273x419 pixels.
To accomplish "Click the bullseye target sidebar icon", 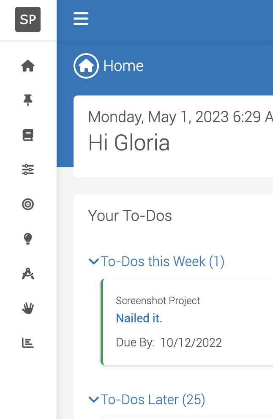I will [x=28, y=204].
